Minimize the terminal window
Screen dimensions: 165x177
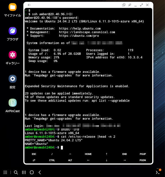pyautogui.click(x=136, y=6)
